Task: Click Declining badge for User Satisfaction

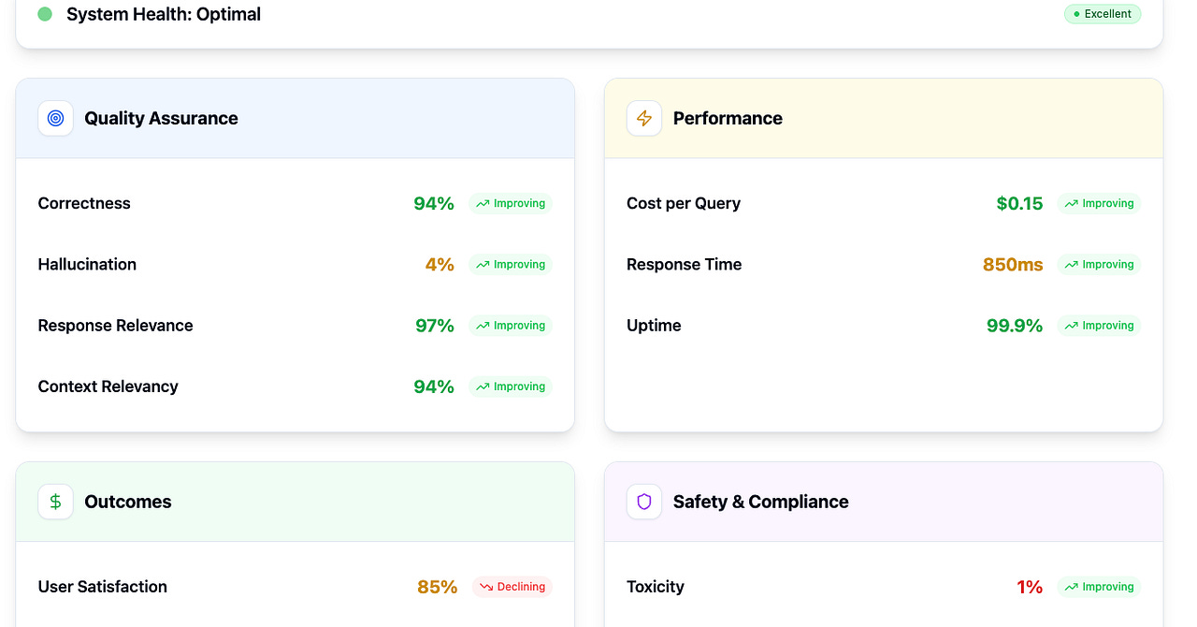Action: coord(512,587)
